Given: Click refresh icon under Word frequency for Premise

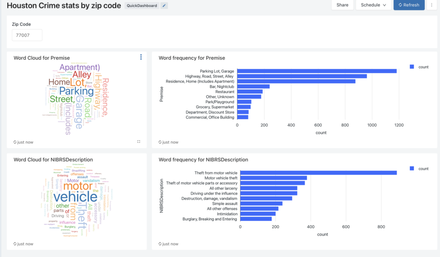Looking at the screenshot, I should pyautogui.click(x=160, y=142).
